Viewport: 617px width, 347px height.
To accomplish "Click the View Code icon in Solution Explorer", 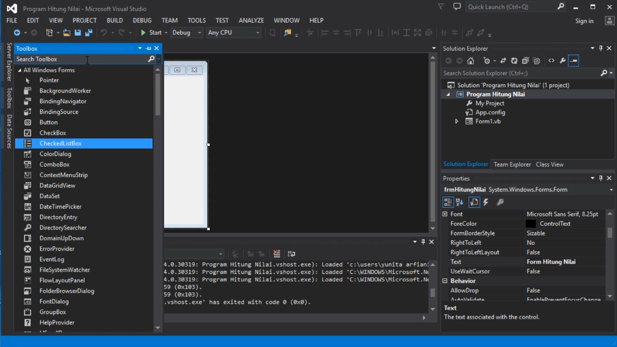I will [x=552, y=61].
